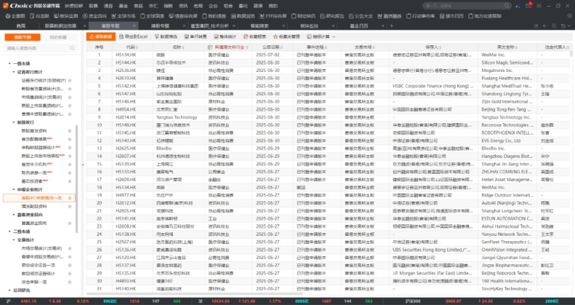Favorite star for 新股首发资料
The width and height of the screenshot is (575, 305).
tap(70, 131)
